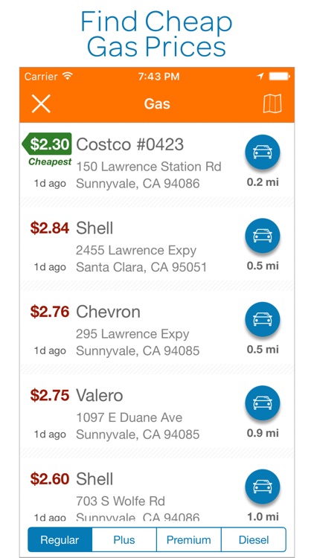Click the 1097 E Duane Ave address
The width and height of the screenshot is (314, 558).
tap(129, 417)
